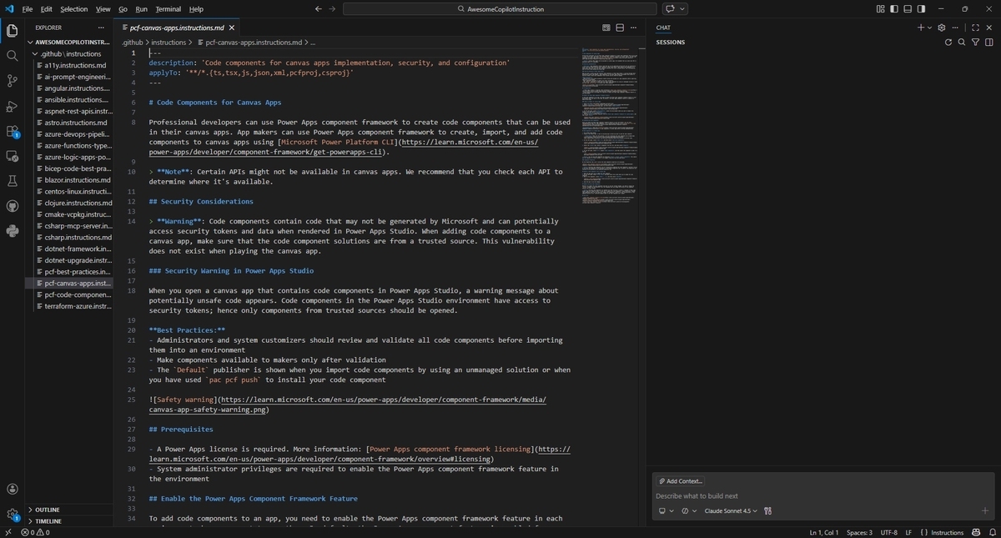This screenshot has width=1001, height=538.
Task: Open the GitHub view in activity bar
Action: (x=12, y=206)
